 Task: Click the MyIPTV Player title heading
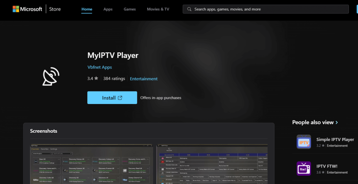point(113,56)
